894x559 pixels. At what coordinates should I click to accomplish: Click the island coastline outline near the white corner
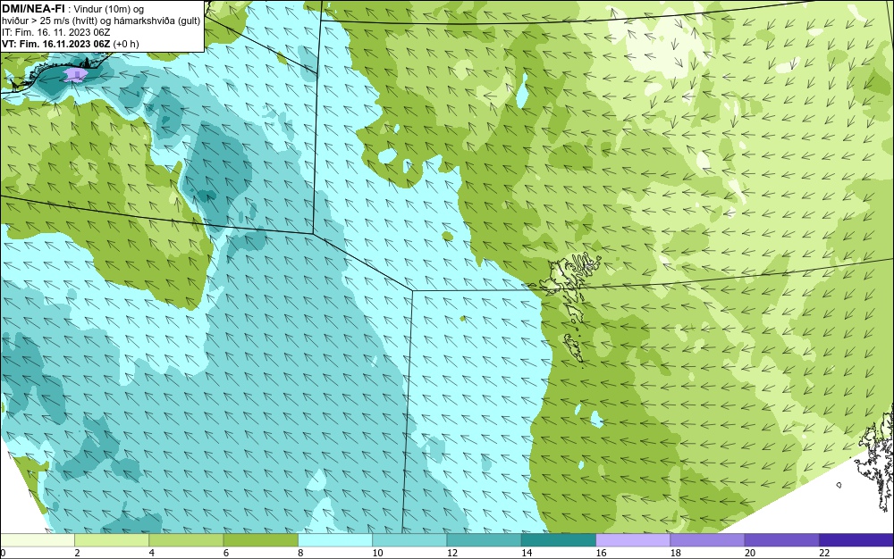(876, 460)
